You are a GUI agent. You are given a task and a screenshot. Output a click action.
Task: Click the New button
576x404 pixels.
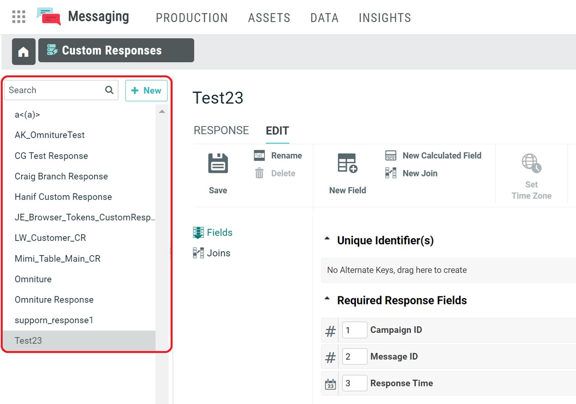point(146,90)
